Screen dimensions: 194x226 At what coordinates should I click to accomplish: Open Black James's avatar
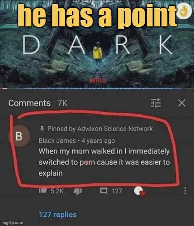pyautogui.click(x=19, y=136)
